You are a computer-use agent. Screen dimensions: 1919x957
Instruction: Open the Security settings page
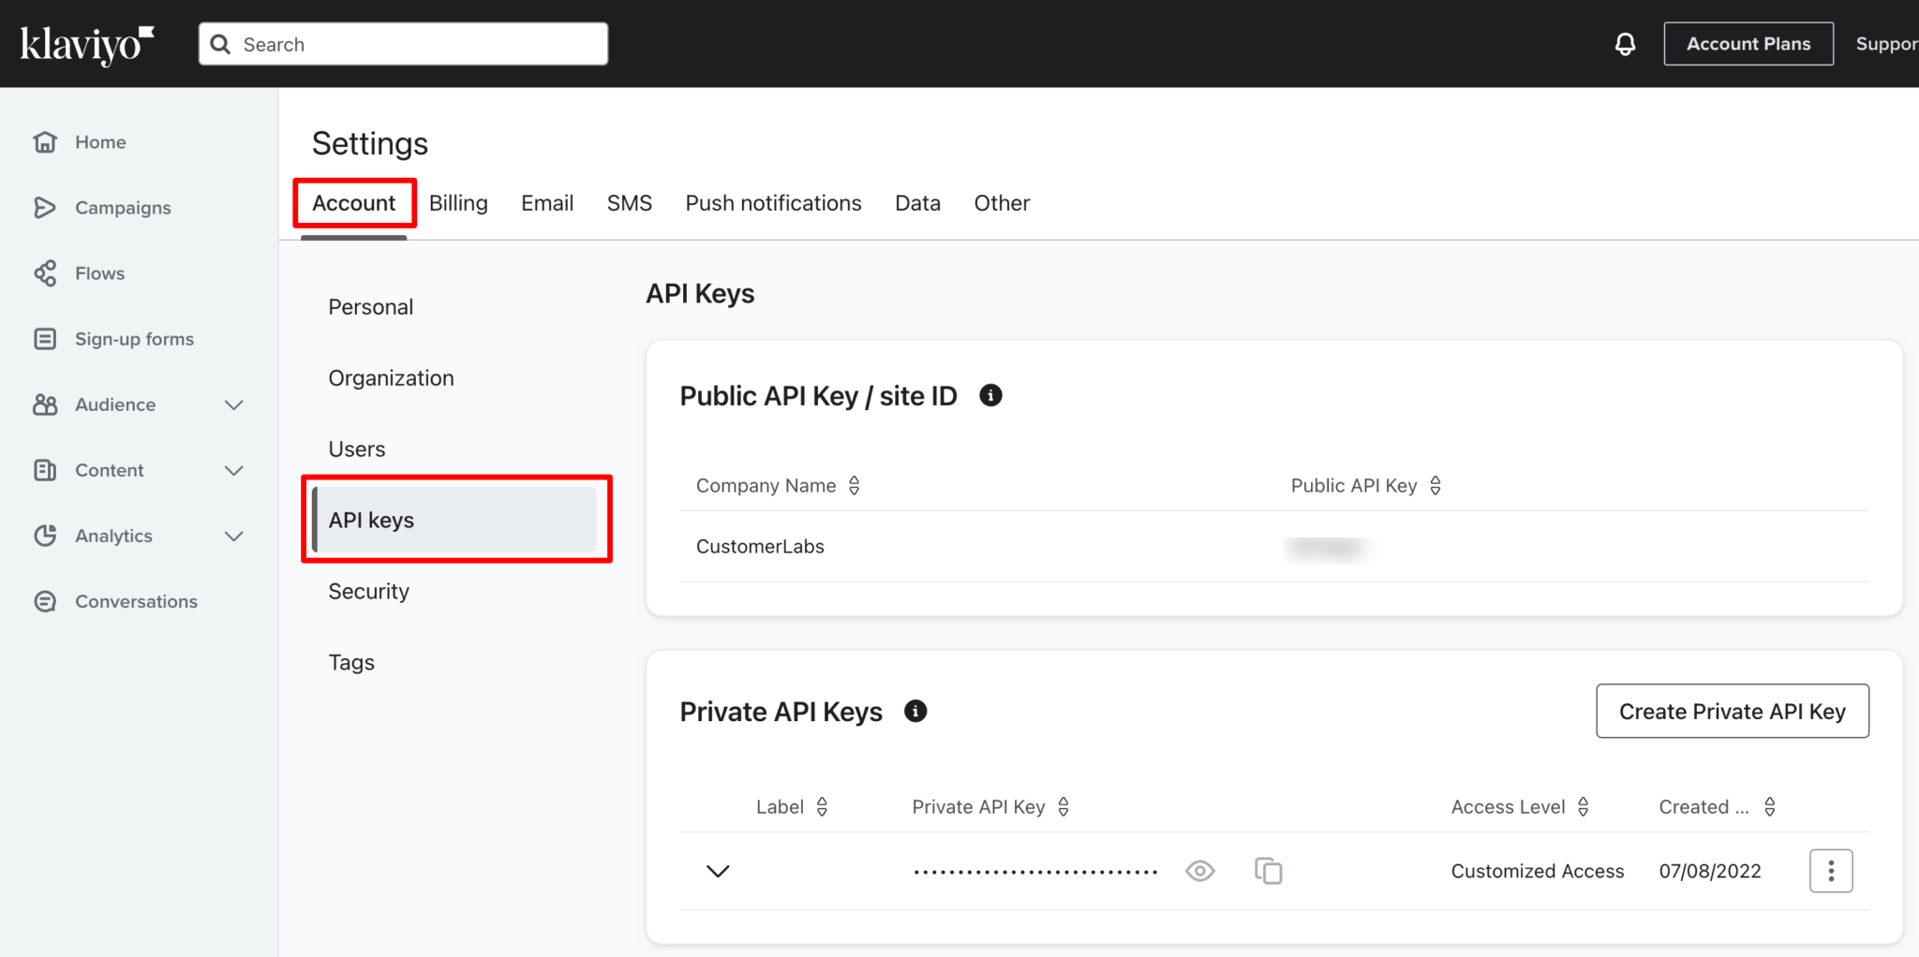pos(368,591)
